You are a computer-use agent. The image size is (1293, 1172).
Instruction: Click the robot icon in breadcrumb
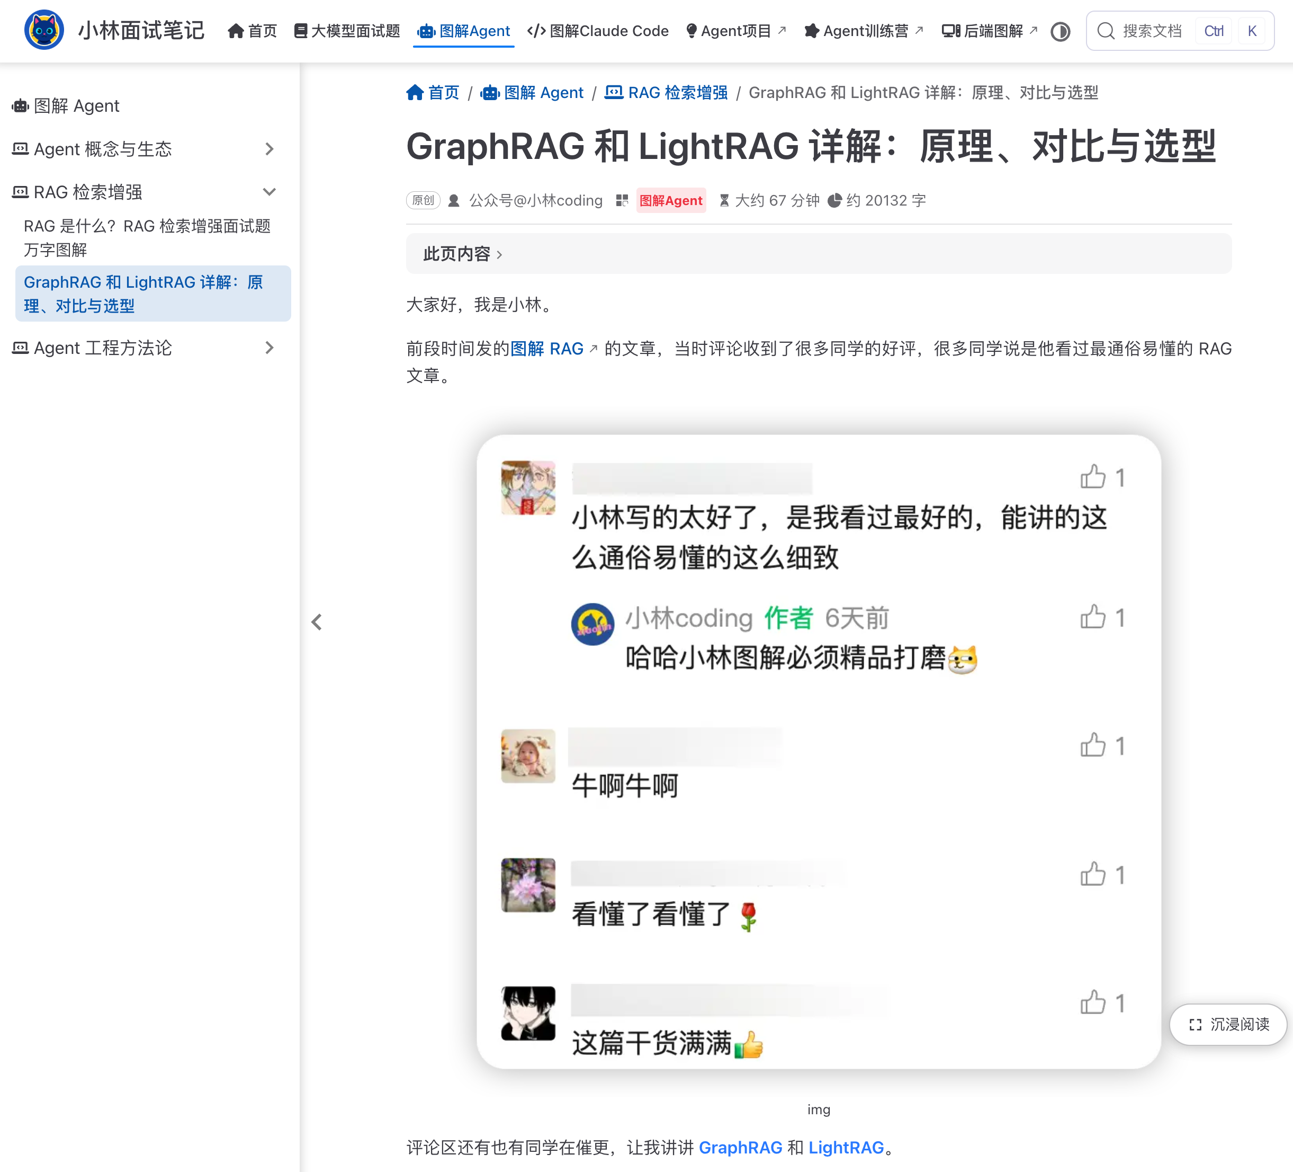(x=490, y=92)
